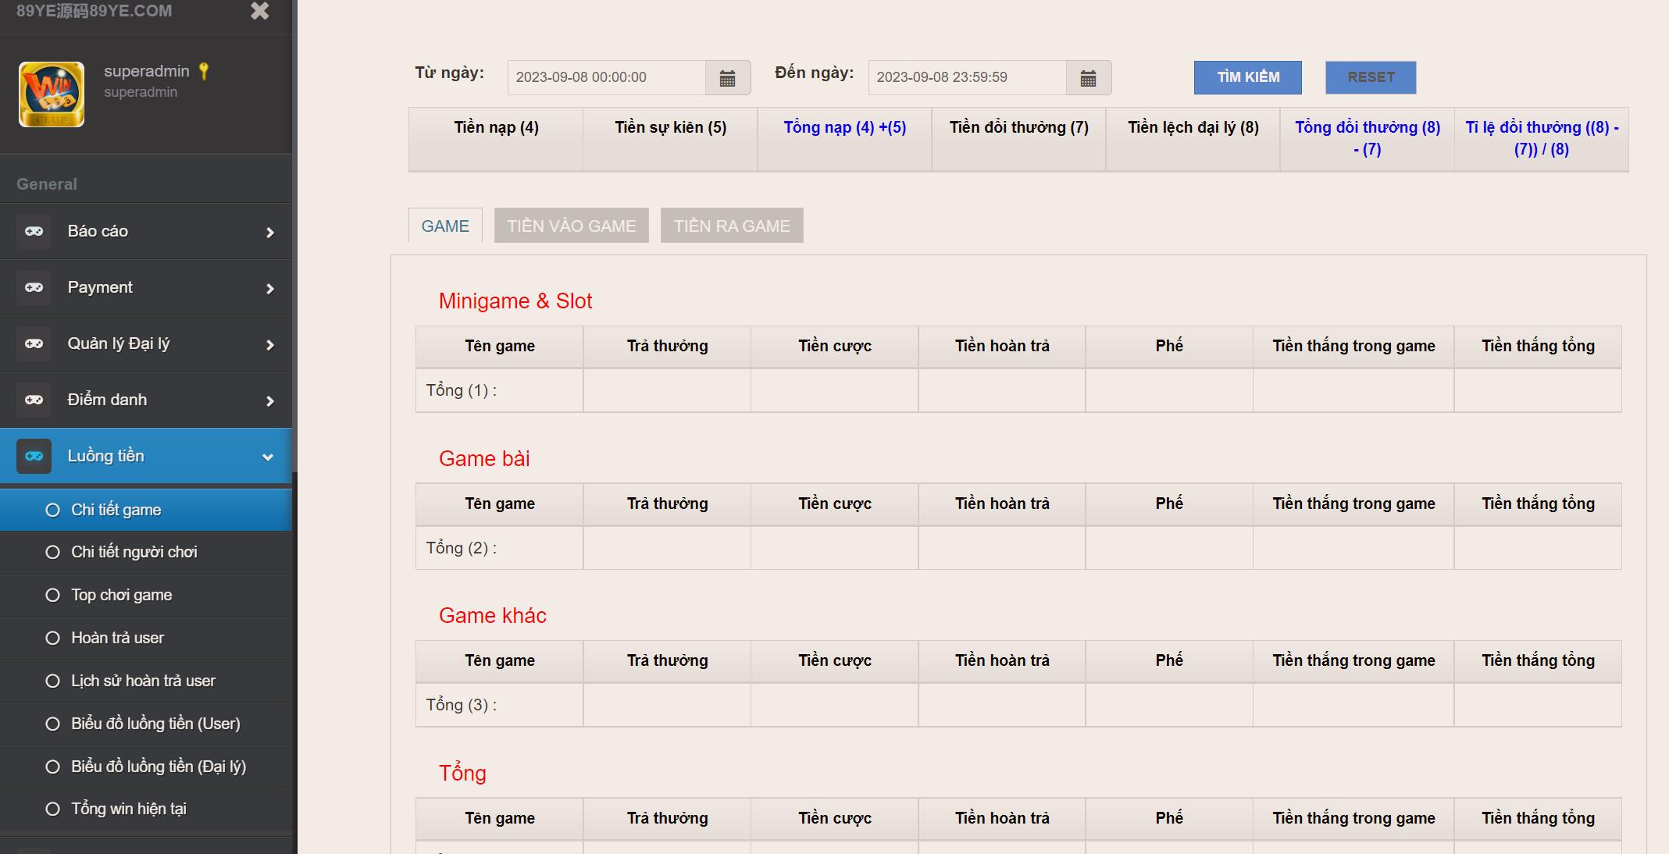Switch to the TIỀN VÀO GAME tab
The height and width of the screenshot is (854, 1669).
tap(571, 226)
